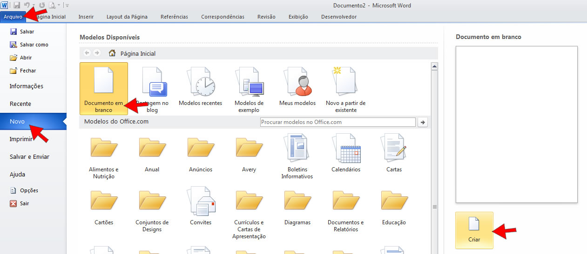The height and width of the screenshot is (254, 587).
Task: Open Boletins Informativos templates
Action: coord(297,157)
